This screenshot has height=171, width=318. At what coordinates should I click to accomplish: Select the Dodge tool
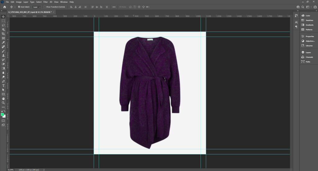tap(3, 77)
